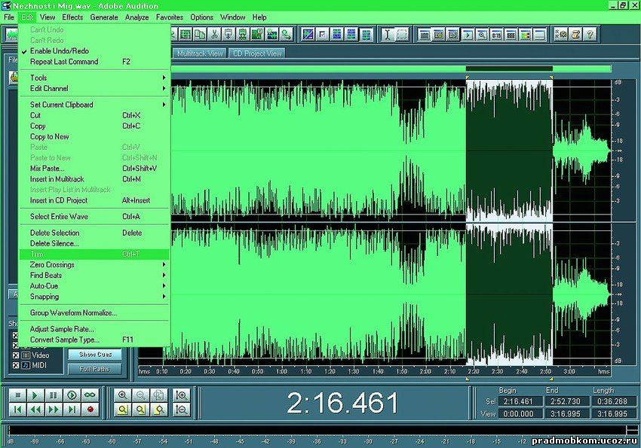Switch to the Multitrack View tab
The image size is (641, 448).
tap(200, 53)
